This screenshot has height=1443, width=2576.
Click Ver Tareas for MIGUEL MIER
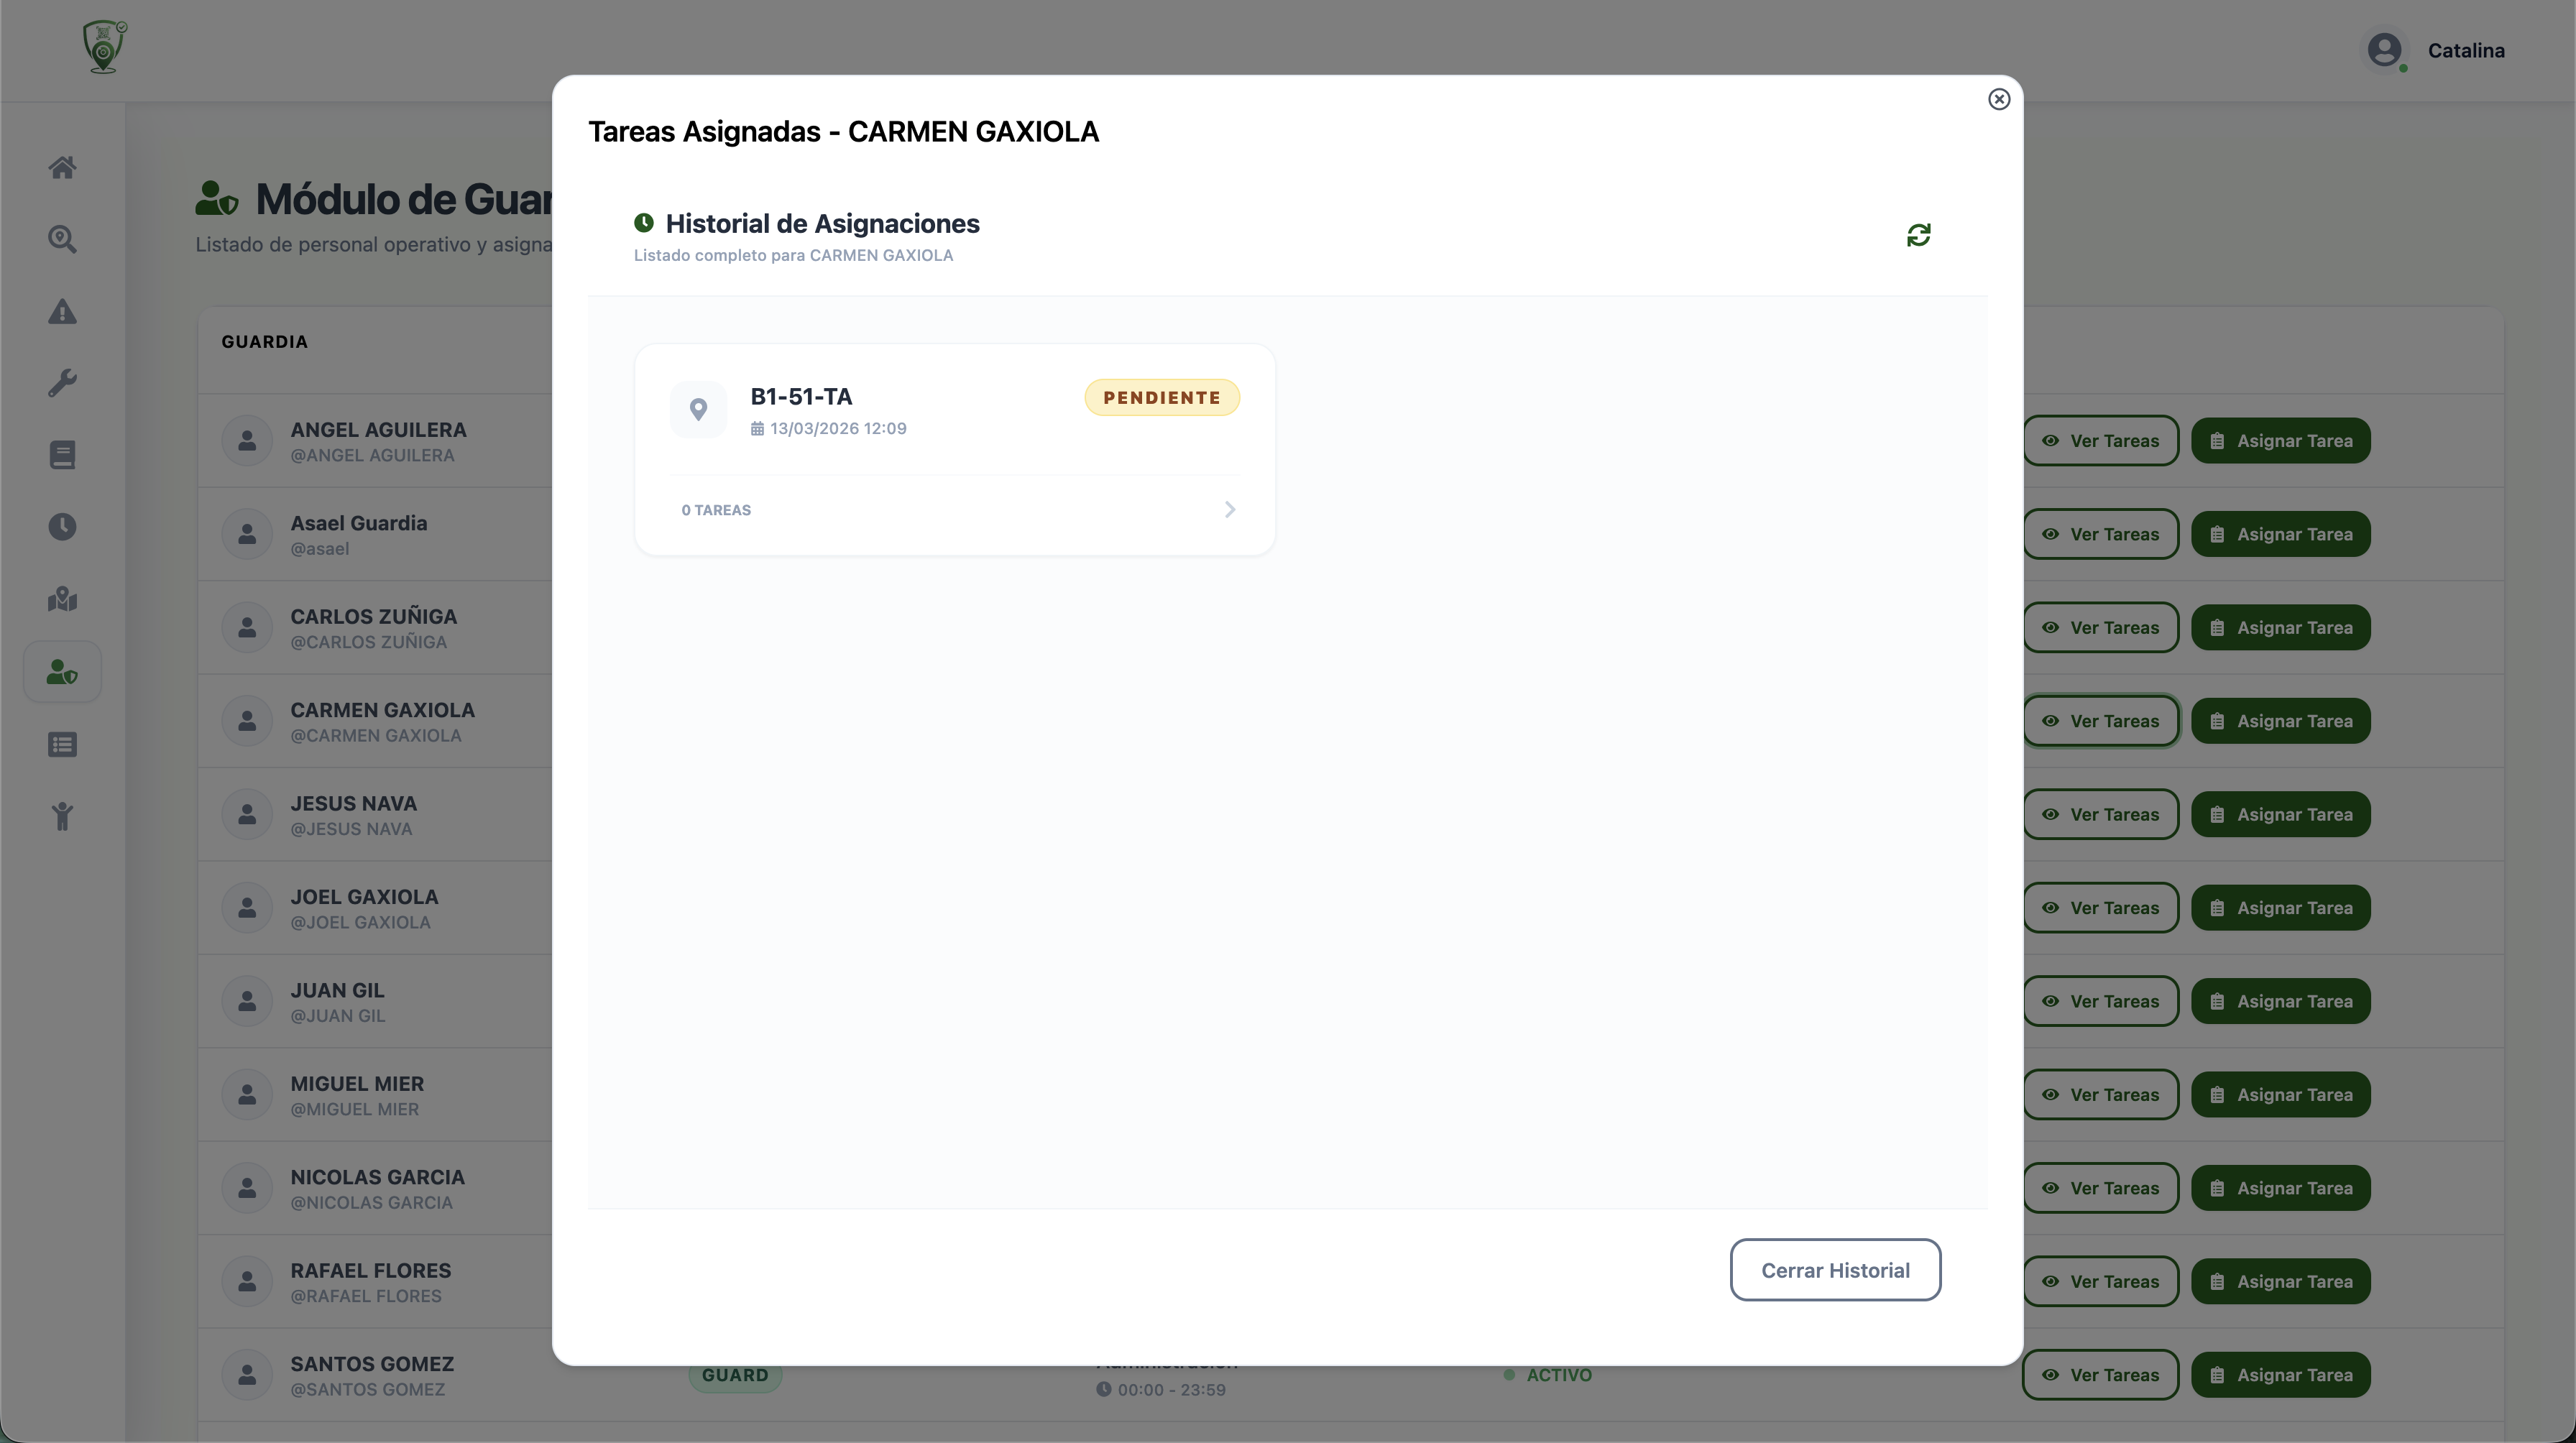tap(2100, 1095)
